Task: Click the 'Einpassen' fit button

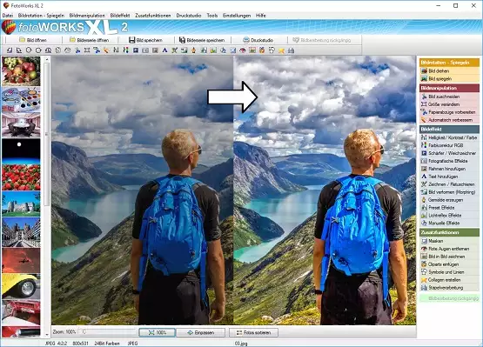Action: [201, 332]
